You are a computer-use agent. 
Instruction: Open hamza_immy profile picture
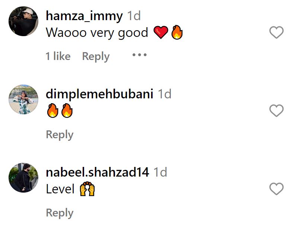23,21
